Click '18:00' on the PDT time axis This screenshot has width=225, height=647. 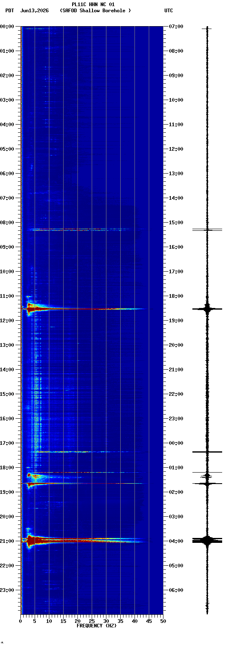7,467
